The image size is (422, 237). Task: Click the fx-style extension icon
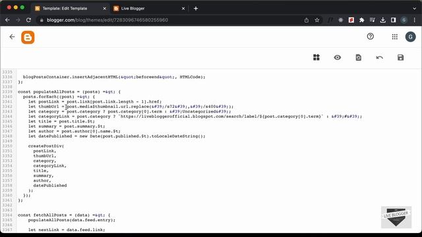click(x=330, y=20)
